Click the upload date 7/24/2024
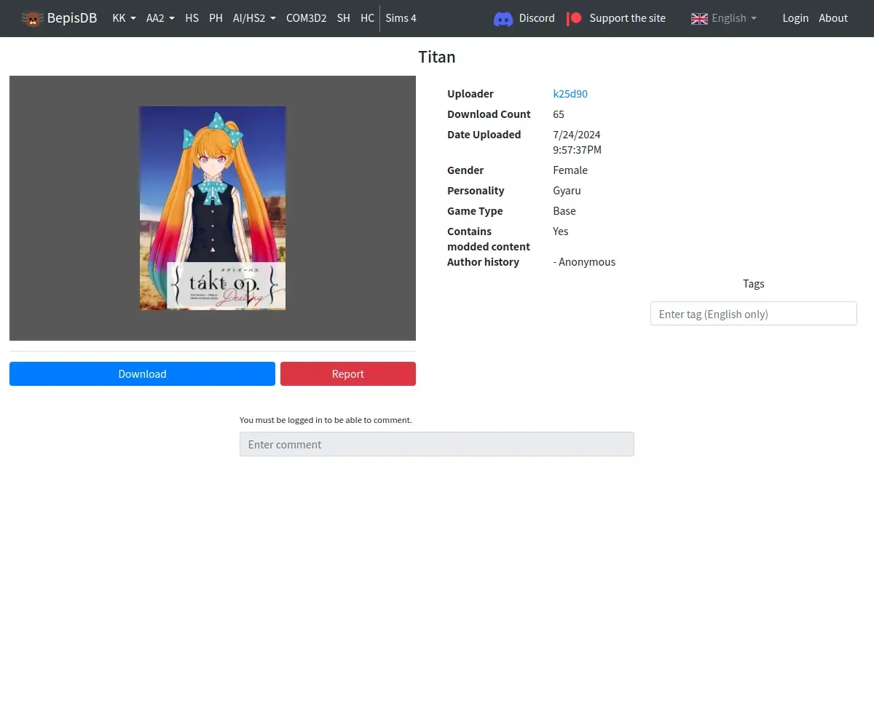Screen dimensions: 874x728 coord(577,135)
